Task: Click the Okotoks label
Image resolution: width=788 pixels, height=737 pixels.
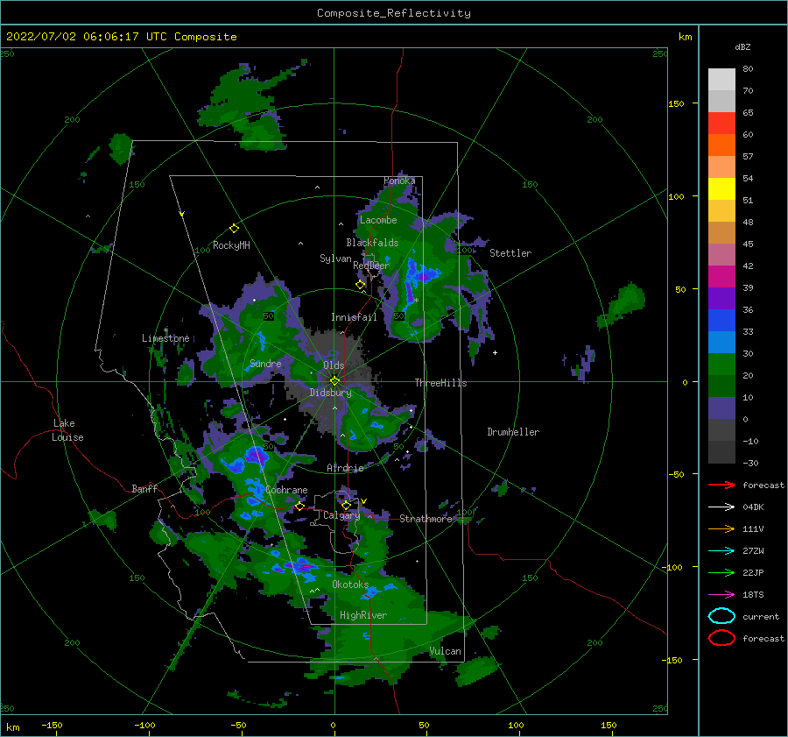Action: [x=350, y=584]
